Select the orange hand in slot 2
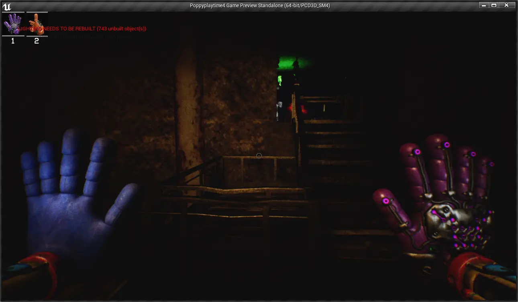 tap(37, 24)
